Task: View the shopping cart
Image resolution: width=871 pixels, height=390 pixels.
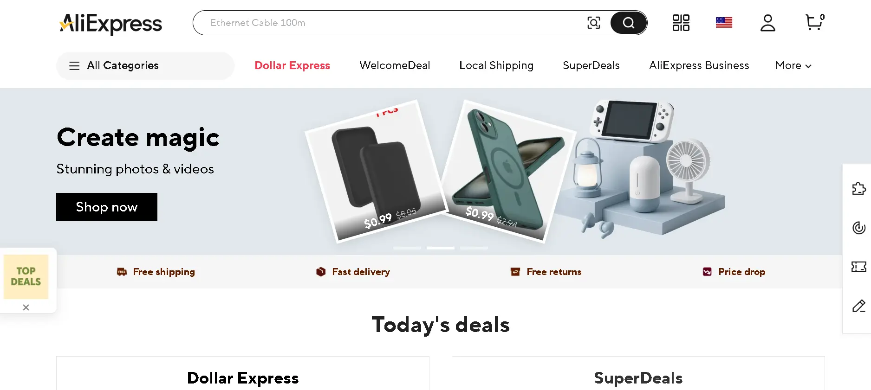Action: pyautogui.click(x=814, y=22)
